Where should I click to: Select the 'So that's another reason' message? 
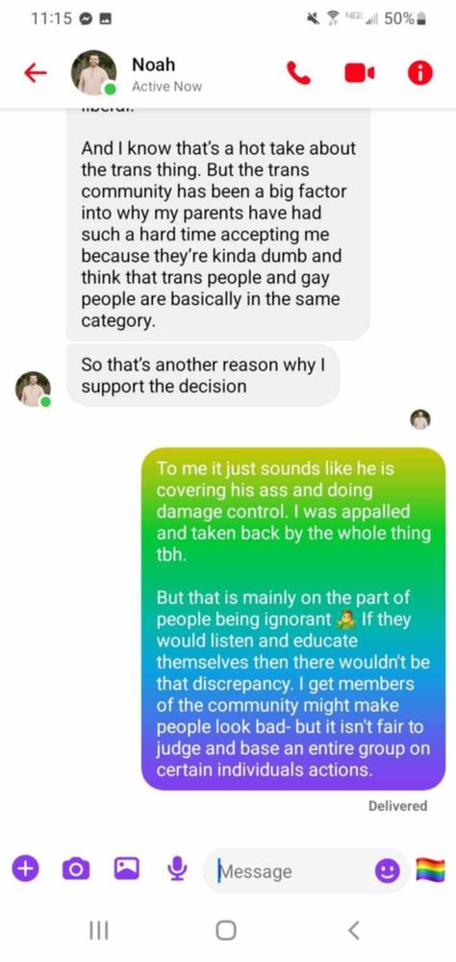pos(203,375)
